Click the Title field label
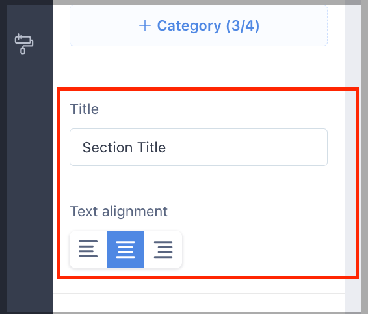The width and height of the screenshot is (368, 314). coord(85,109)
